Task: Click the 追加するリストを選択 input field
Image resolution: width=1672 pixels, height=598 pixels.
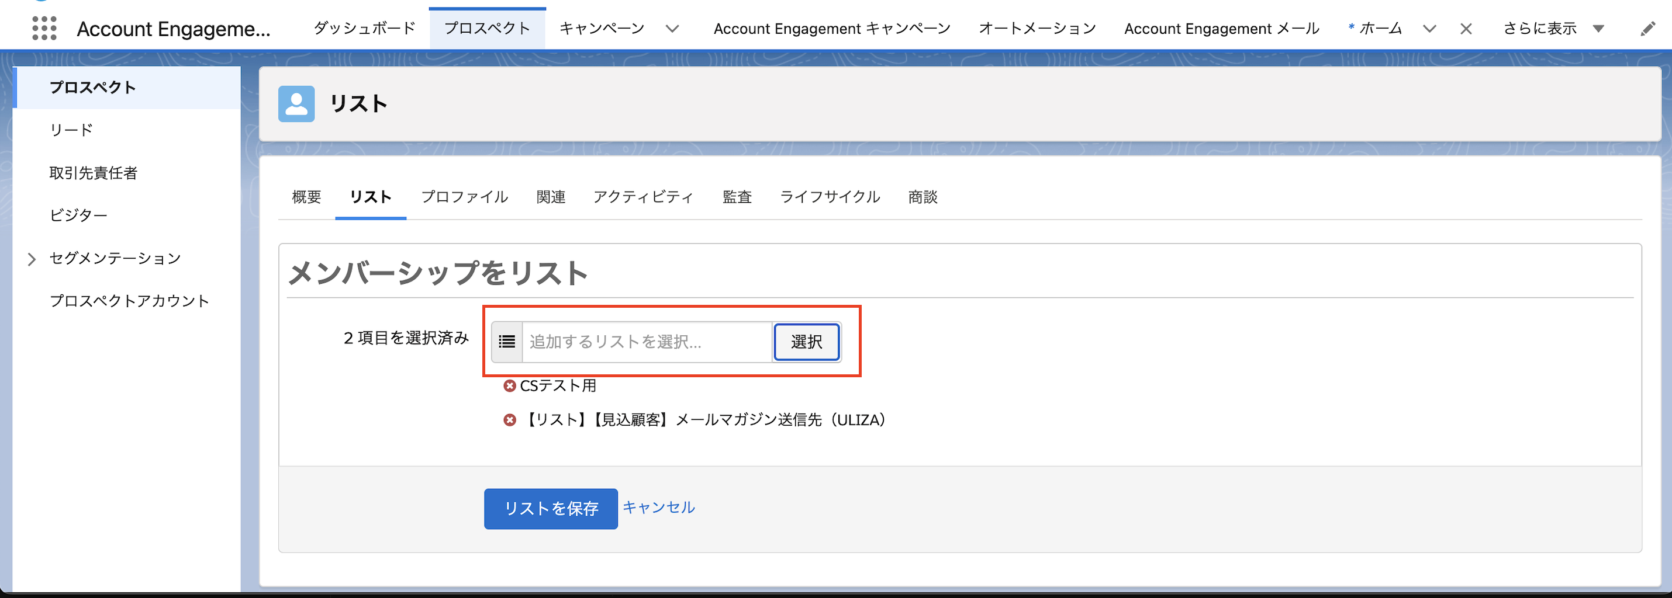Action: click(x=647, y=341)
